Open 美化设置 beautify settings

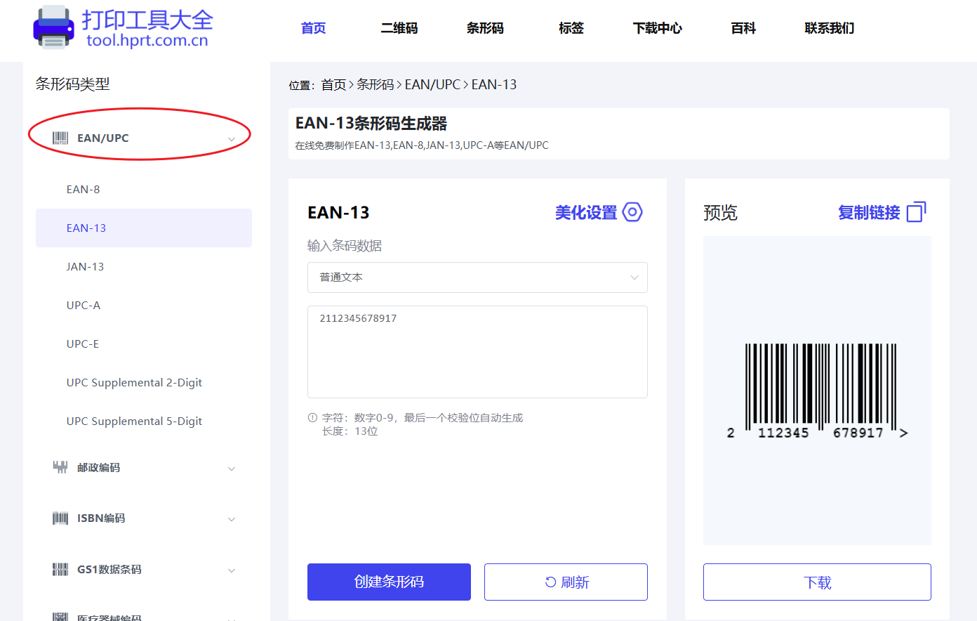586,212
